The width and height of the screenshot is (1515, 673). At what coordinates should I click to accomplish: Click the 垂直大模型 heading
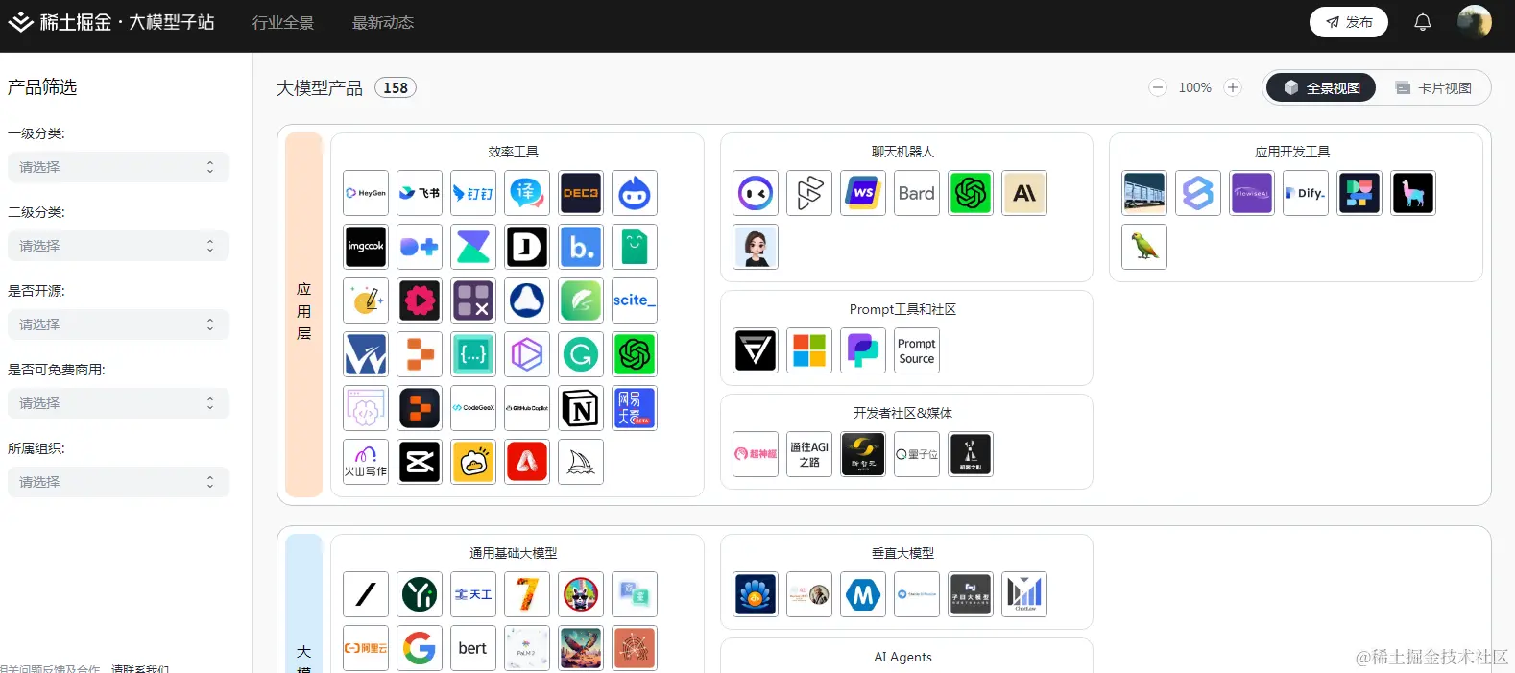coord(902,553)
